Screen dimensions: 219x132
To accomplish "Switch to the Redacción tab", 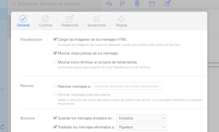I will 70,21.
